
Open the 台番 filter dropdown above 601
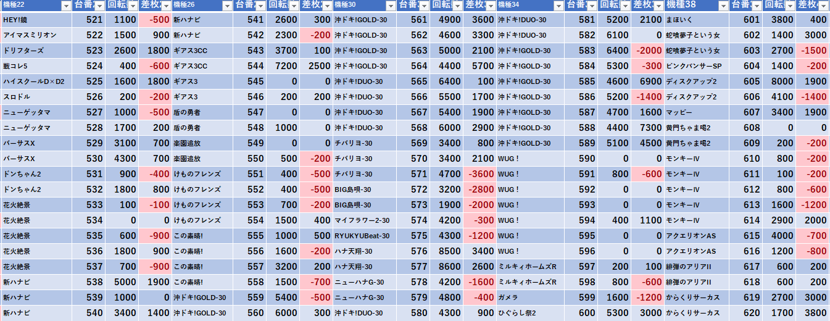pyautogui.click(x=757, y=6)
